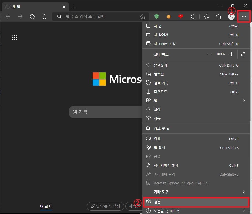Open 검색 기록 menu item
This screenshot has width=252, height=214.
pos(196,83)
